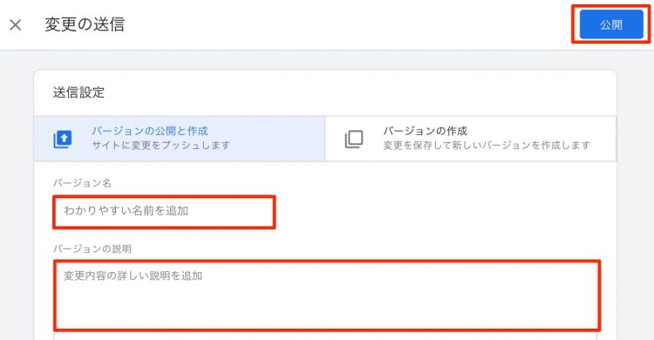Click the 変更内容の詳しい説明を追加 placeholder text
Screen dimensions: 654x340
click(133, 275)
